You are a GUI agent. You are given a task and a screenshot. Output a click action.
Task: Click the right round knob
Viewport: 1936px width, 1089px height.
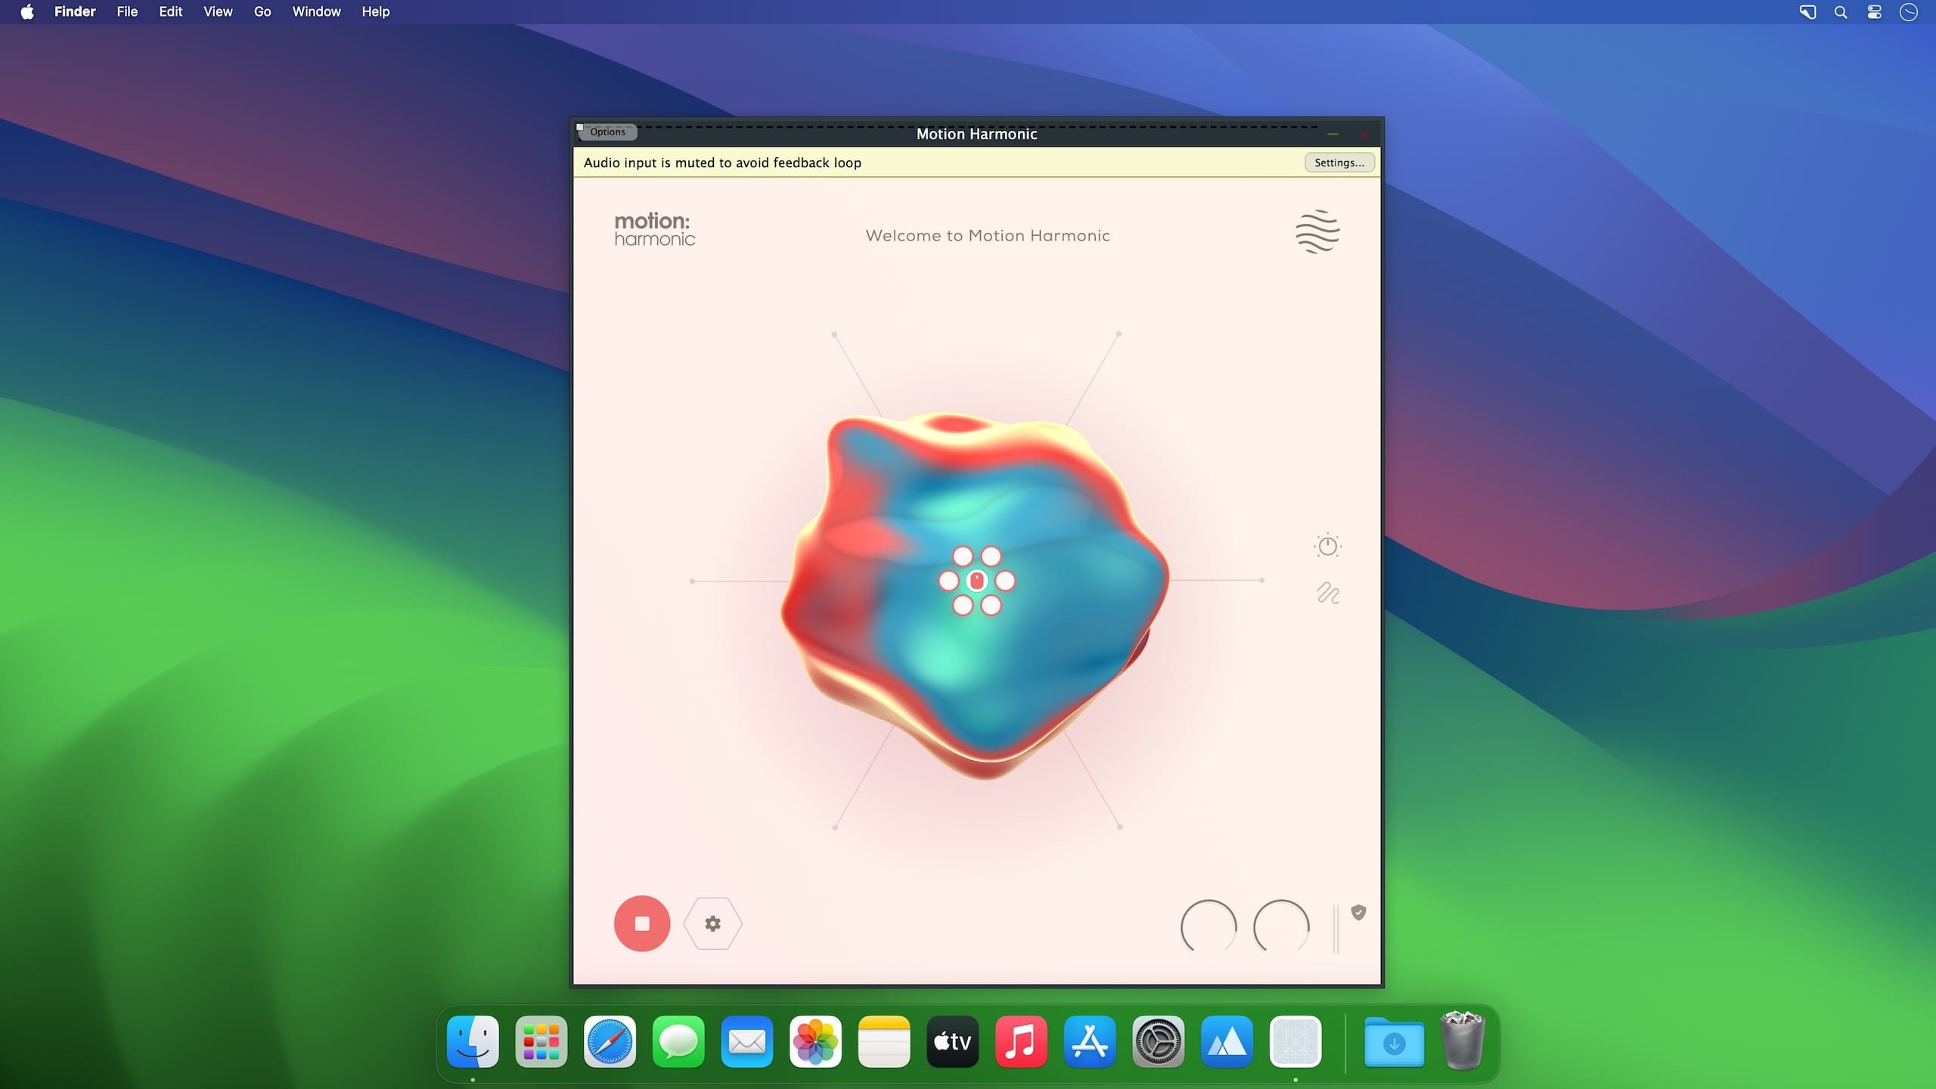pyautogui.click(x=1281, y=926)
